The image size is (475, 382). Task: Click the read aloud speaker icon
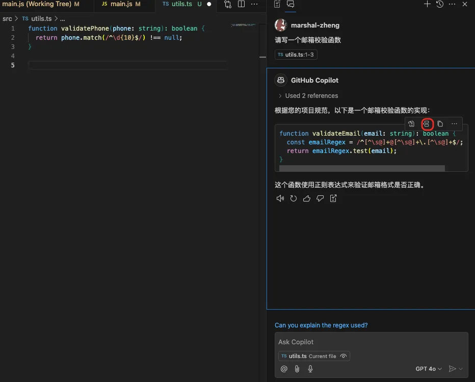(x=280, y=198)
